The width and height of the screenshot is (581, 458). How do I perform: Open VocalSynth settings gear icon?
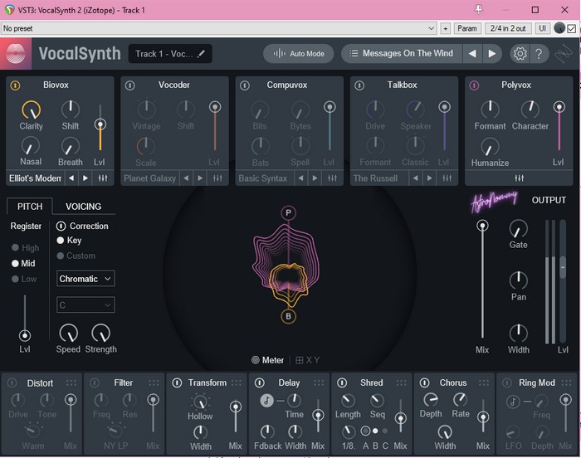pos(520,54)
